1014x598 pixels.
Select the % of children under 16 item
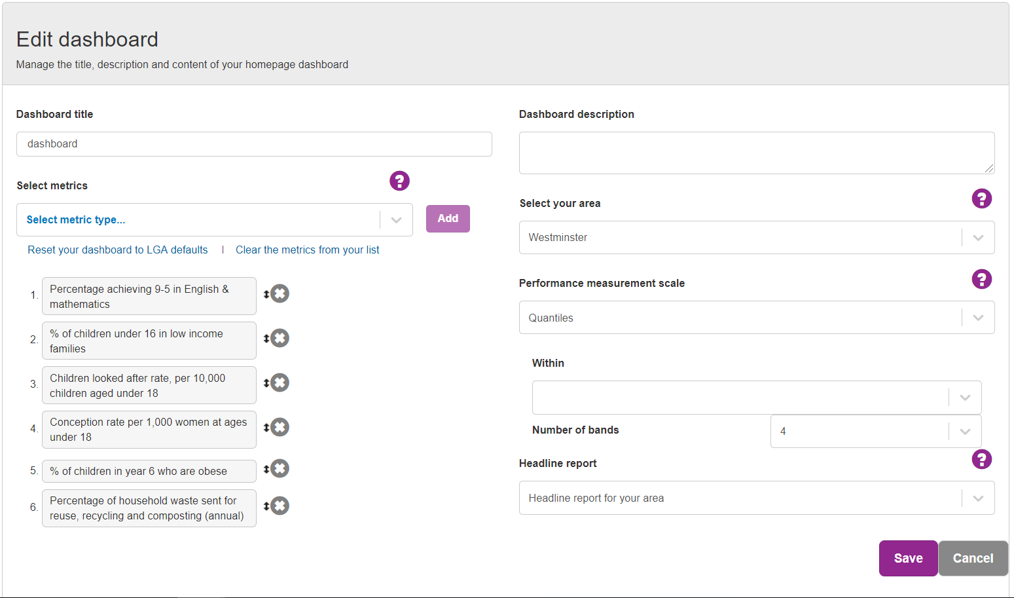click(x=149, y=341)
